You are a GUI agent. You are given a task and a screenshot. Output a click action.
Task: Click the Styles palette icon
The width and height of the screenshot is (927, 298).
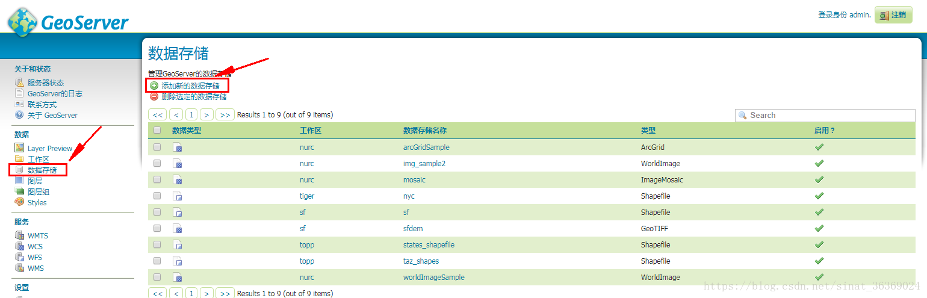(x=19, y=202)
